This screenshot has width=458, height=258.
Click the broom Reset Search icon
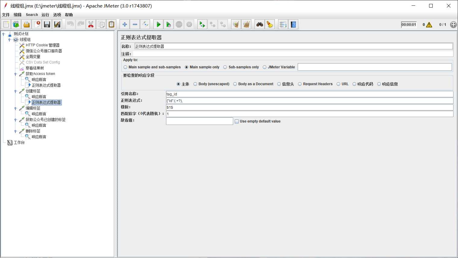pyautogui.click(x=270, y=24)
